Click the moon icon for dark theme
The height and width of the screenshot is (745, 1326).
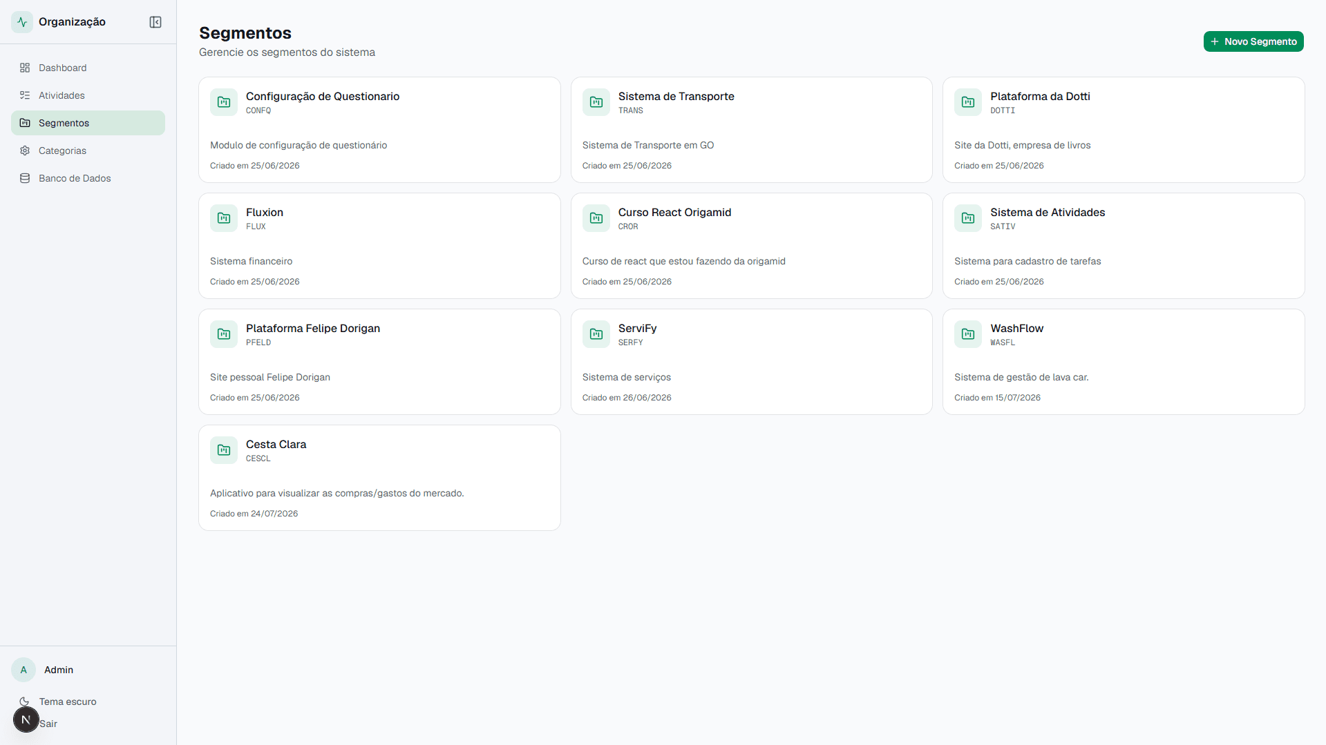[x=24, y=701]
